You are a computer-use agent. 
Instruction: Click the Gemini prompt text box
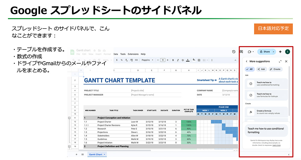[x=266, y=131]
